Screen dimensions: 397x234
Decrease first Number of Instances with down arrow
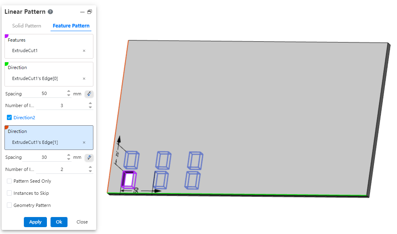[90, 108]
